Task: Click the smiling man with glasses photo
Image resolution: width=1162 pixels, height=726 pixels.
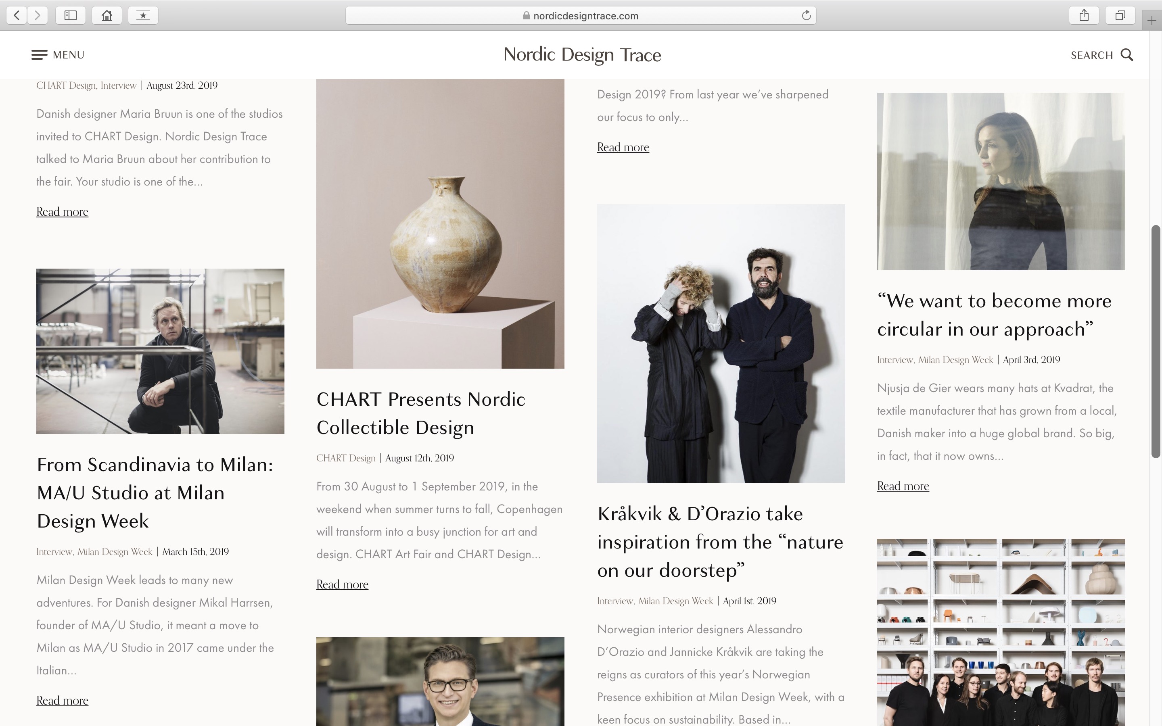Action: click(x=440, y=681)
